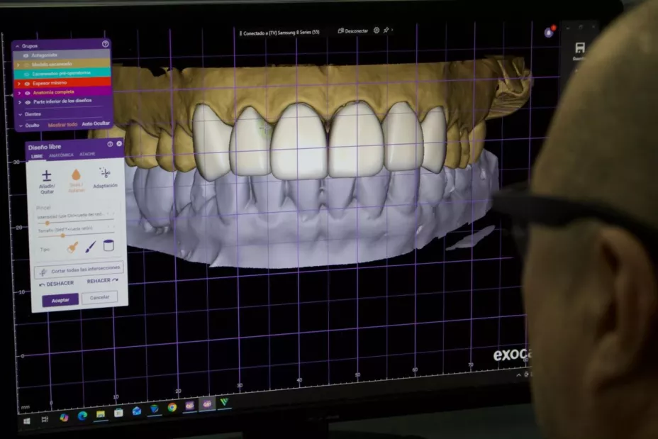Switch to the ATACHE tab

pyautogui.click(x=87, y=154)
